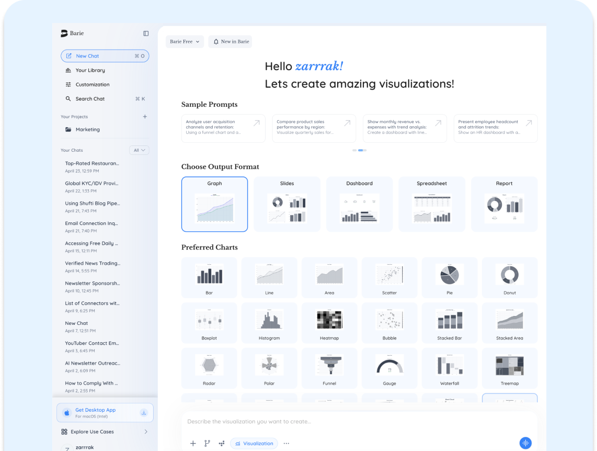Click the connected nodes icon in the prompt bar

(x=222, y=443)
